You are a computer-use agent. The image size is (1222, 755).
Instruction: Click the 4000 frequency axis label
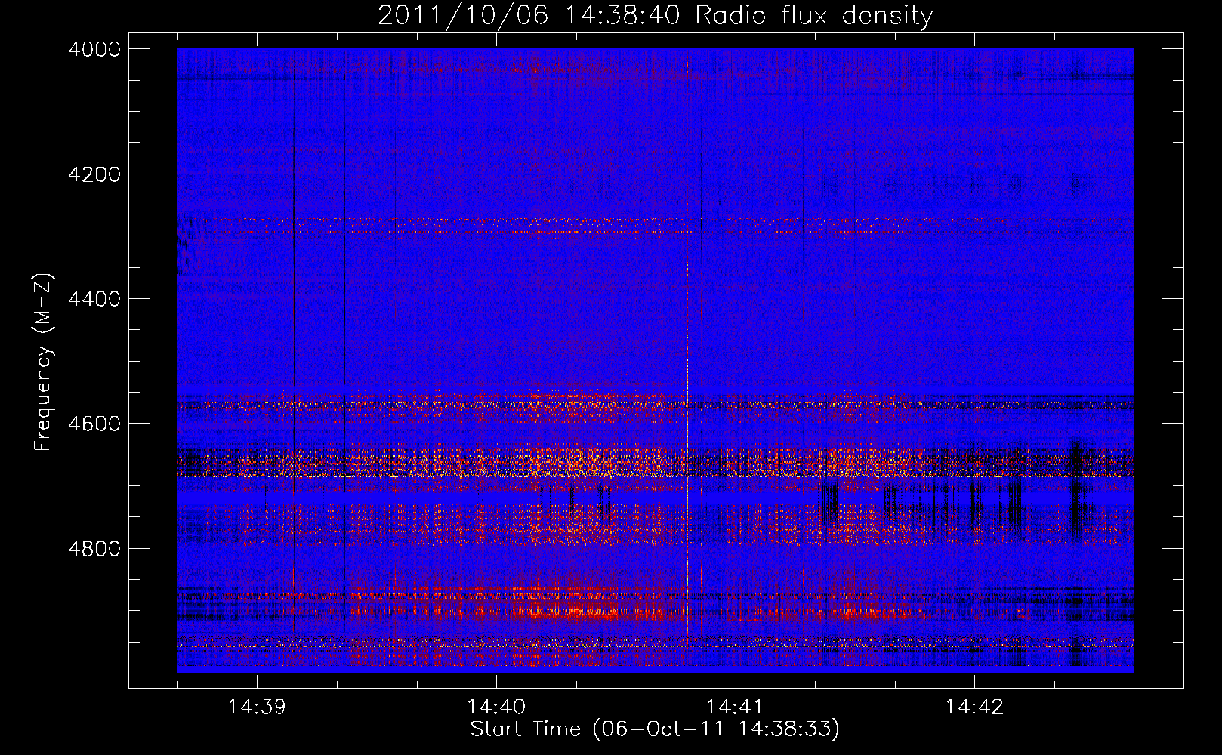tap(94, 49)
